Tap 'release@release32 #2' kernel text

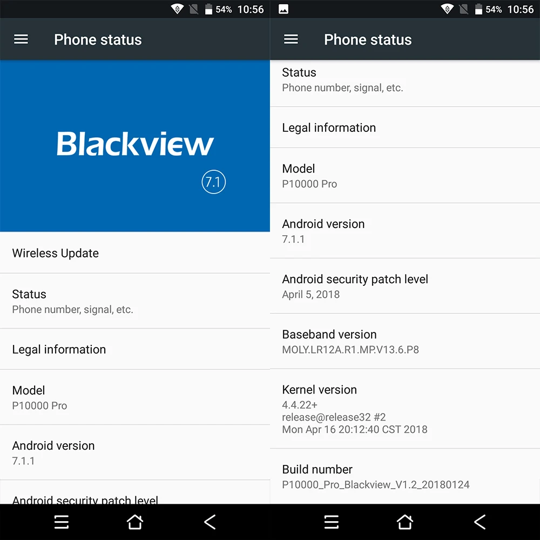334,417
